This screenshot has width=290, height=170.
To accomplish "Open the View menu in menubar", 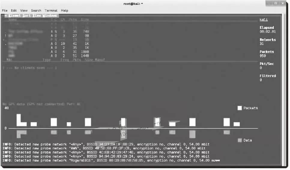I will pos(24,11).
